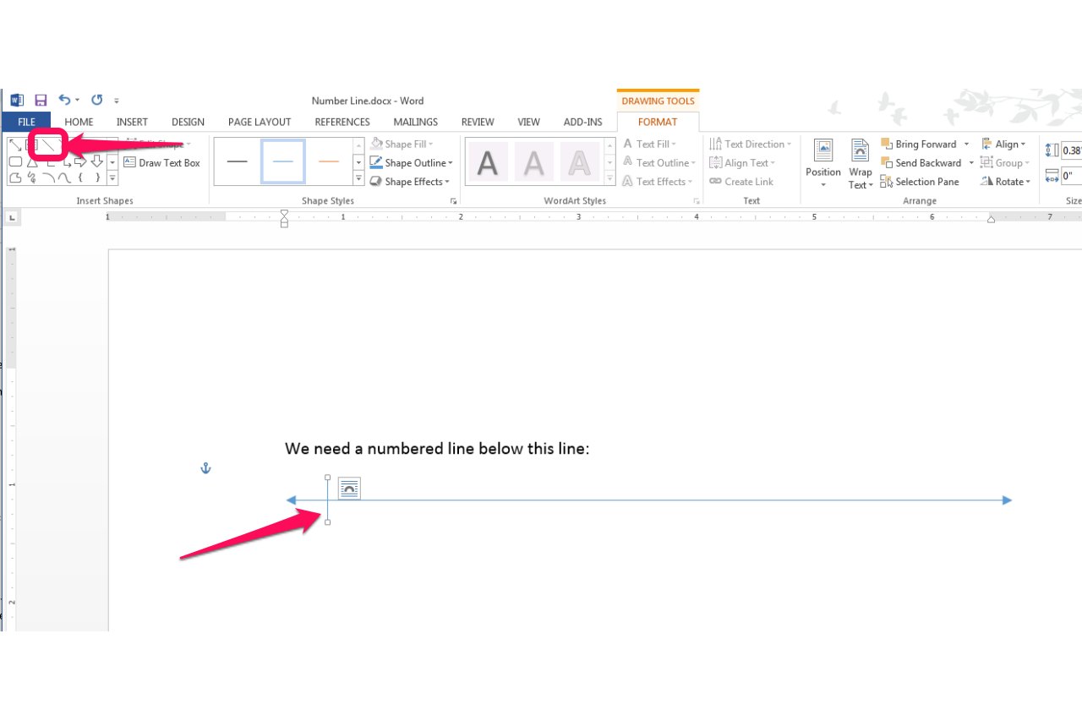Viewport: 1082px width, 721px height.
Task: Open the Shape Fill dropdown
Action: click(x=402, y=144)
